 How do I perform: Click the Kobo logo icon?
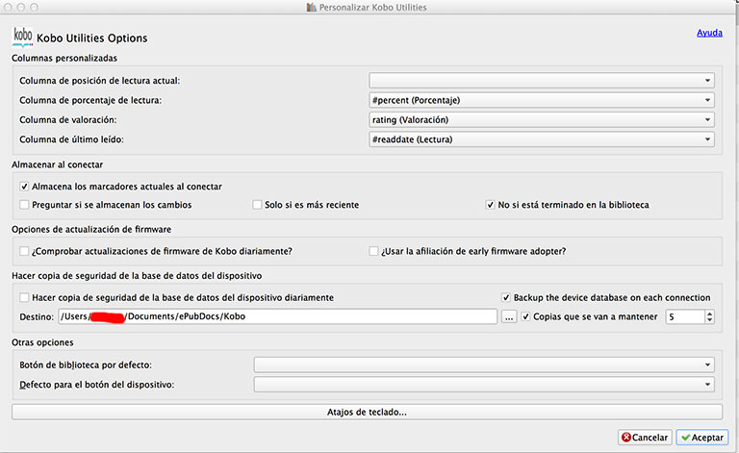pos(22,36)
